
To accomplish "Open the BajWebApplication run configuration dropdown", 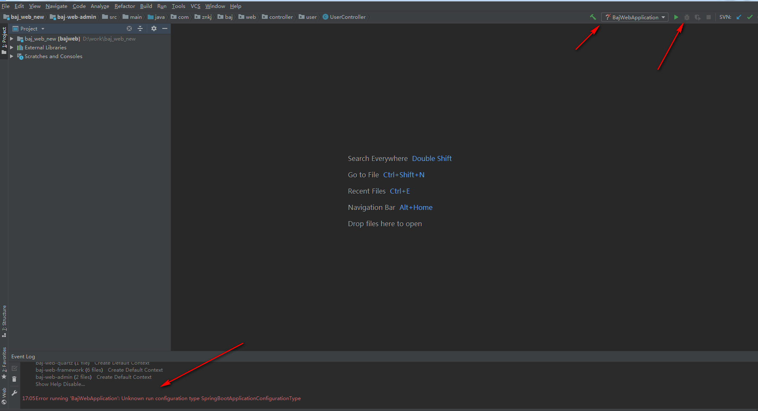I will pyautogui.click(x=663, y=17).
